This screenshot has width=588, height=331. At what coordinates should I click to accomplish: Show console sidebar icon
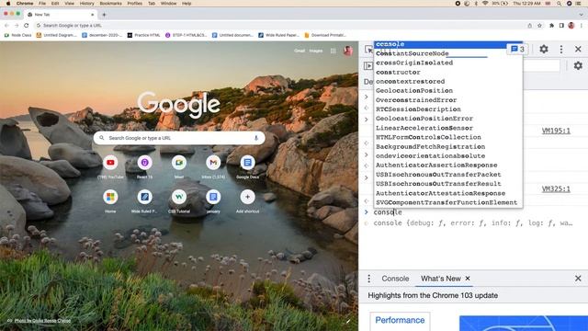[x=368, y=65]
